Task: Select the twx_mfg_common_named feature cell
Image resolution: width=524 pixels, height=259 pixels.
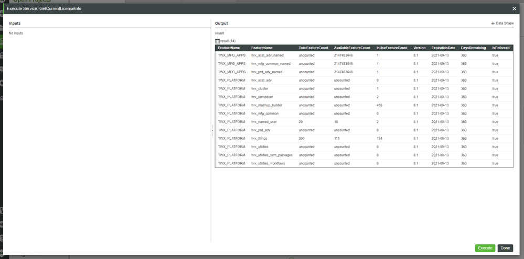Action: pos(271,64)
